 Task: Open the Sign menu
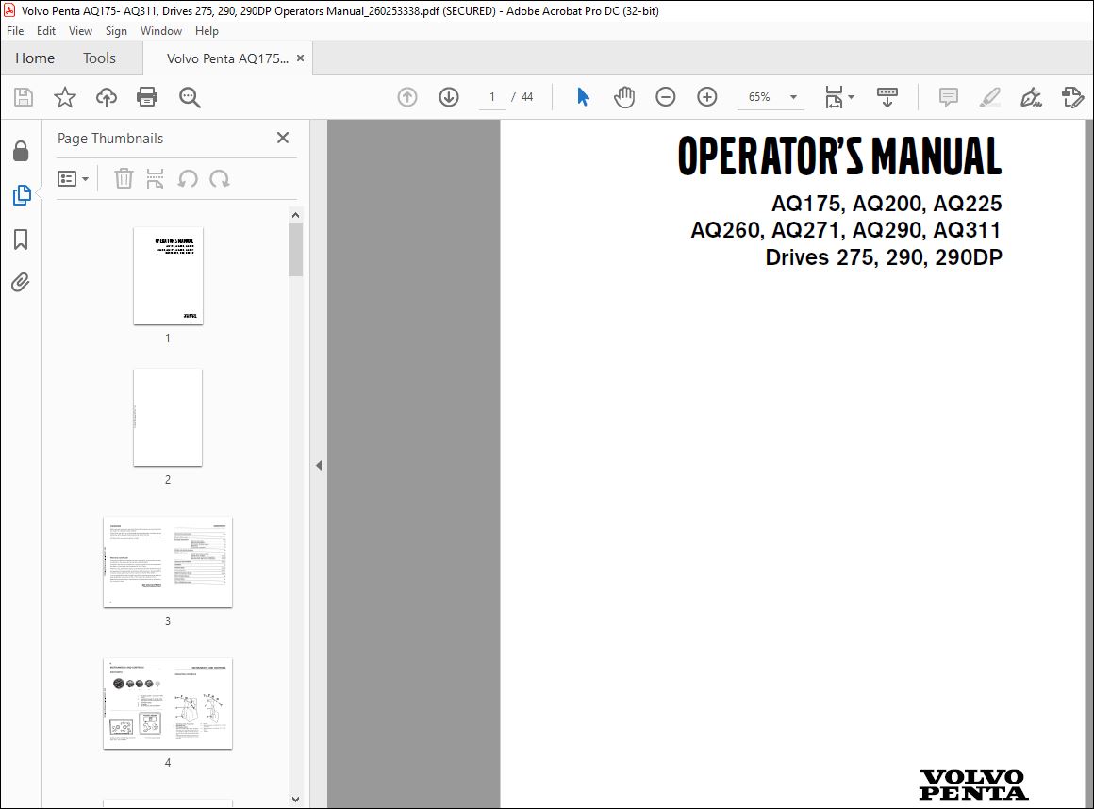pyautogui.click(x=116, y=31)
